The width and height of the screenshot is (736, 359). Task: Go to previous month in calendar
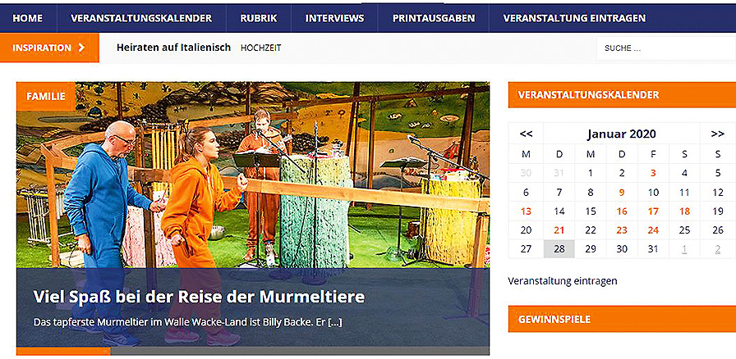click(x=527, y=134)
